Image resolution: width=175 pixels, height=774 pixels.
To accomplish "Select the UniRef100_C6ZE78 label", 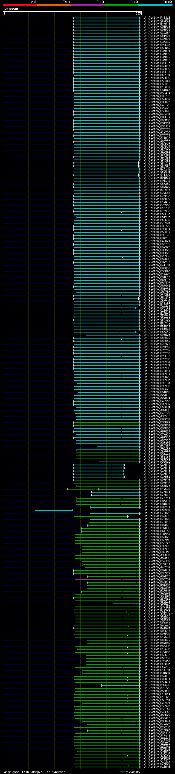I will [157, 486].
